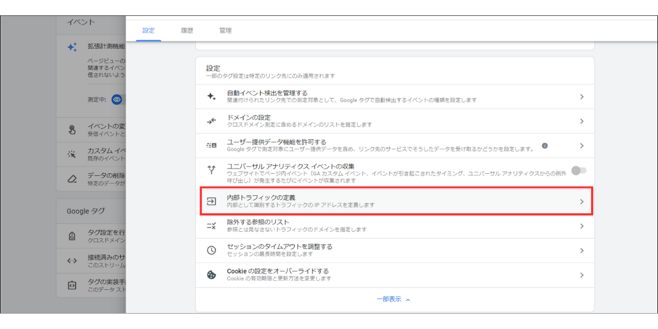
Task: Expand 除外する参照のリスト with its chevron
Action: click(582, 226)
